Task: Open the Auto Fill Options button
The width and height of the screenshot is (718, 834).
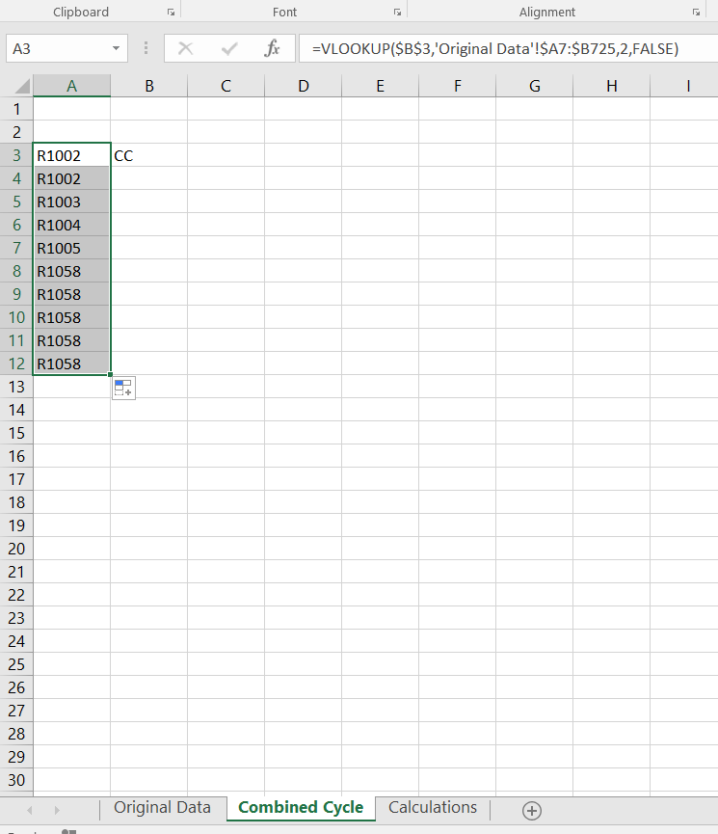Action: 124,388
